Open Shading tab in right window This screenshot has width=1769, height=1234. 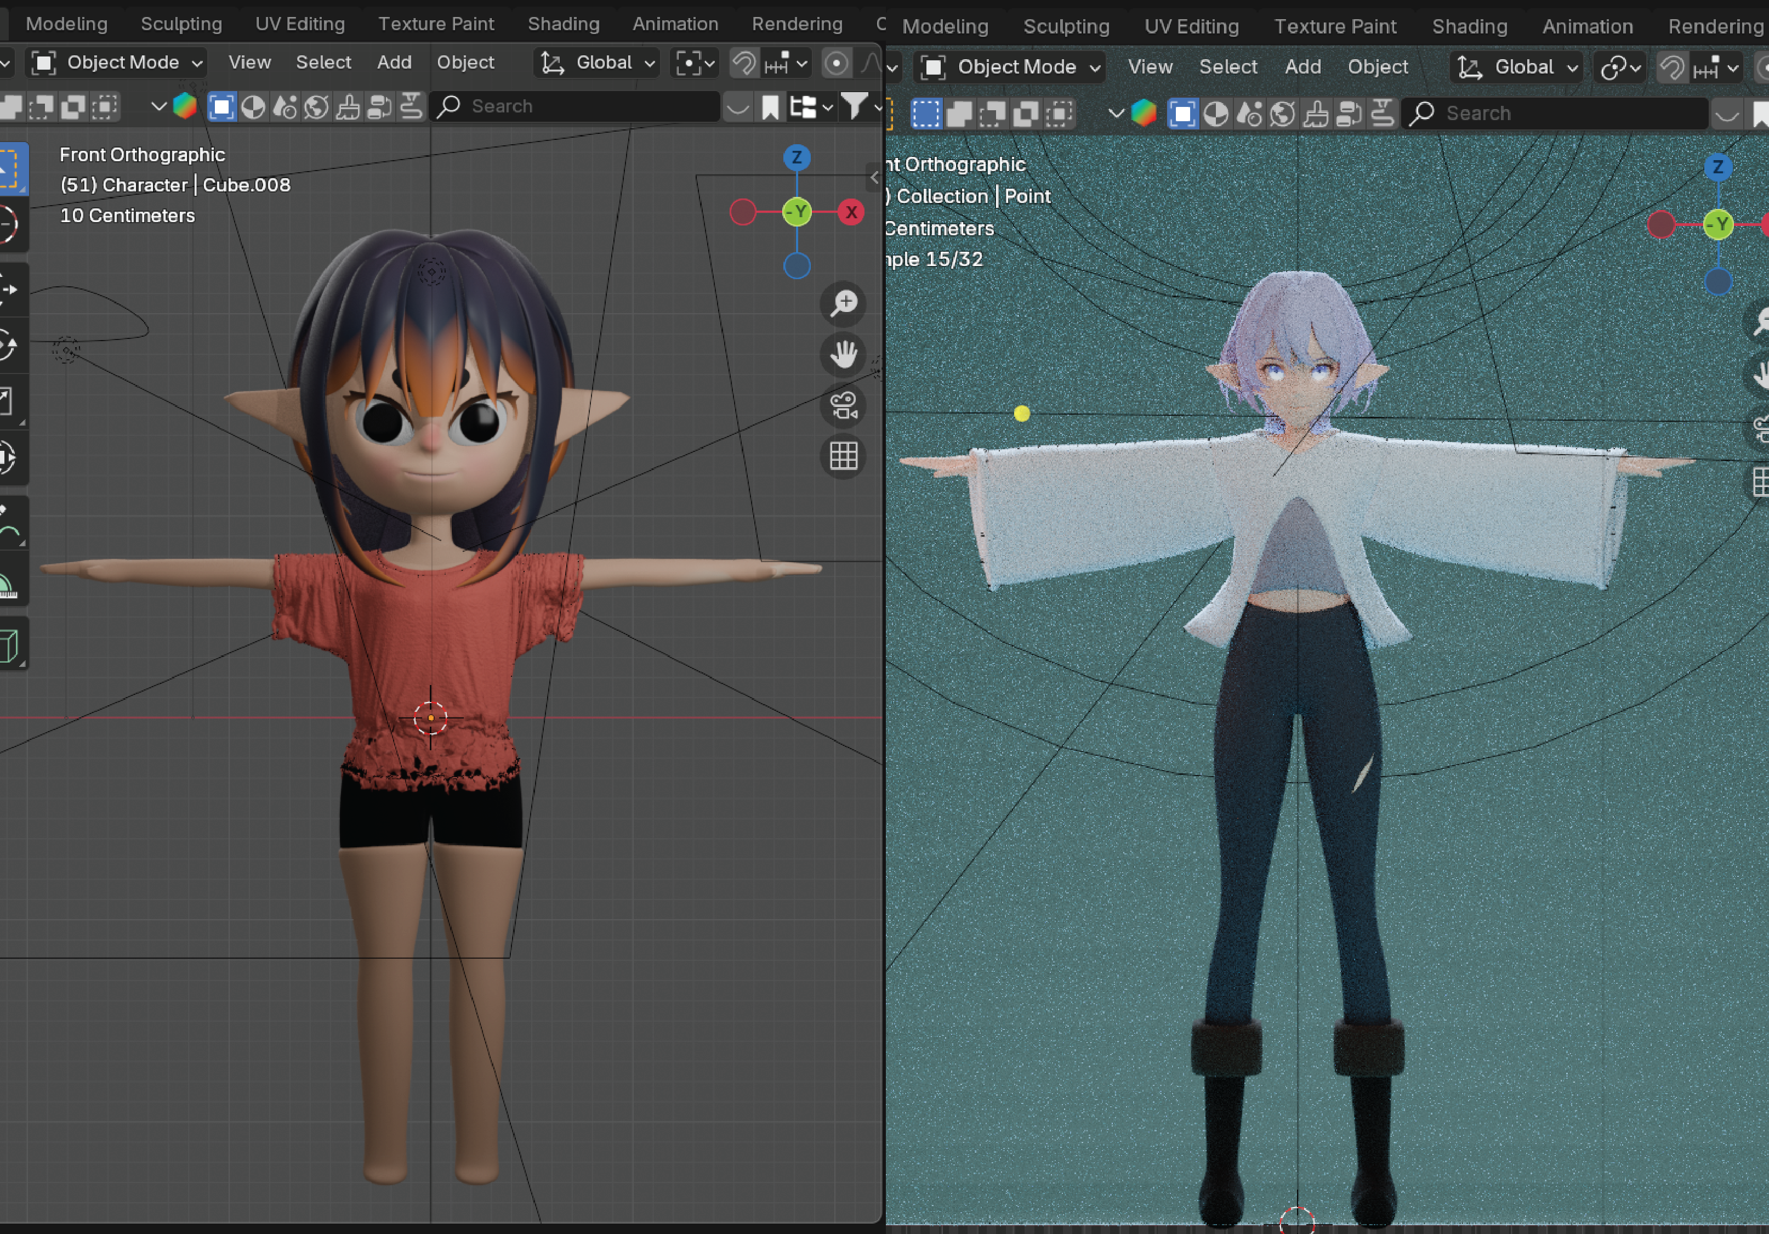point(1469,26)
